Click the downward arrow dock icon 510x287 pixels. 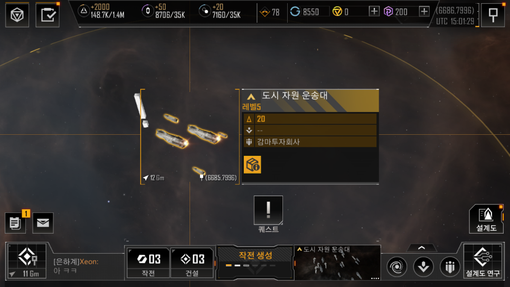pyautogui.click(x=423, y=267)
